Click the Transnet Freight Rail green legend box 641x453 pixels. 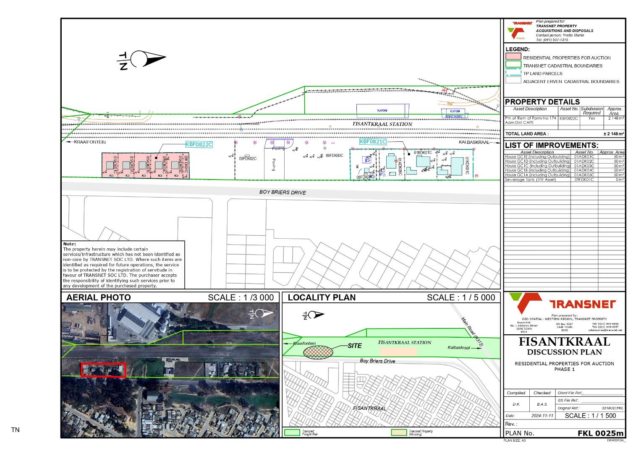point(292,432)
